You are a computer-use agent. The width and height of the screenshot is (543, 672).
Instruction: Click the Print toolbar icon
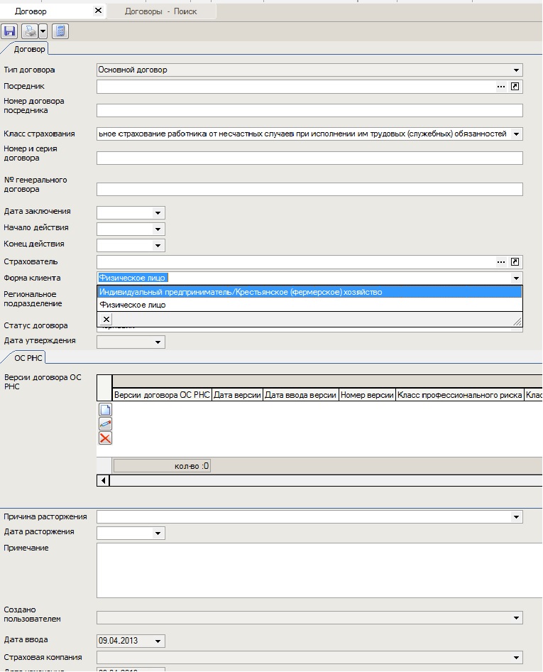30,31
